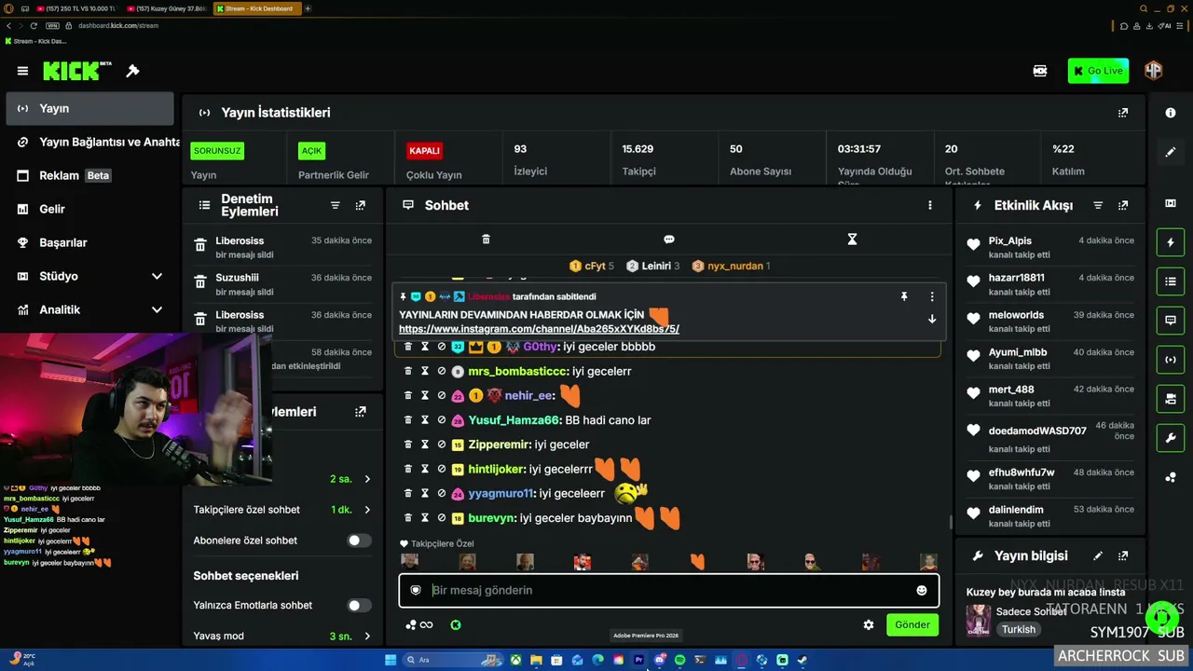This screenshot has width=1193, height=671.
Task: Open the Windows Start menu on the taskbar
Action: pos(391,660)
